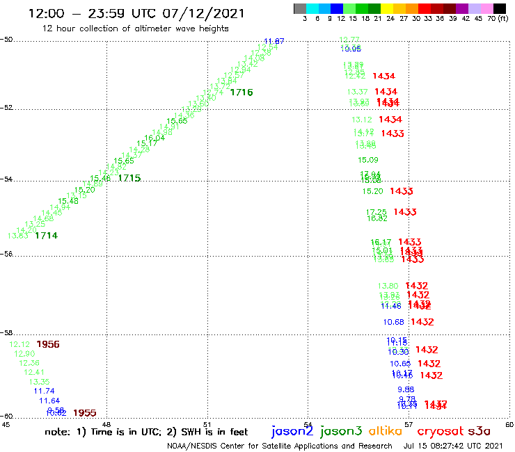Screen dimensions: 515x452
Task: Click the 'jason3' satellite legend label
Action: coord(341,431)
